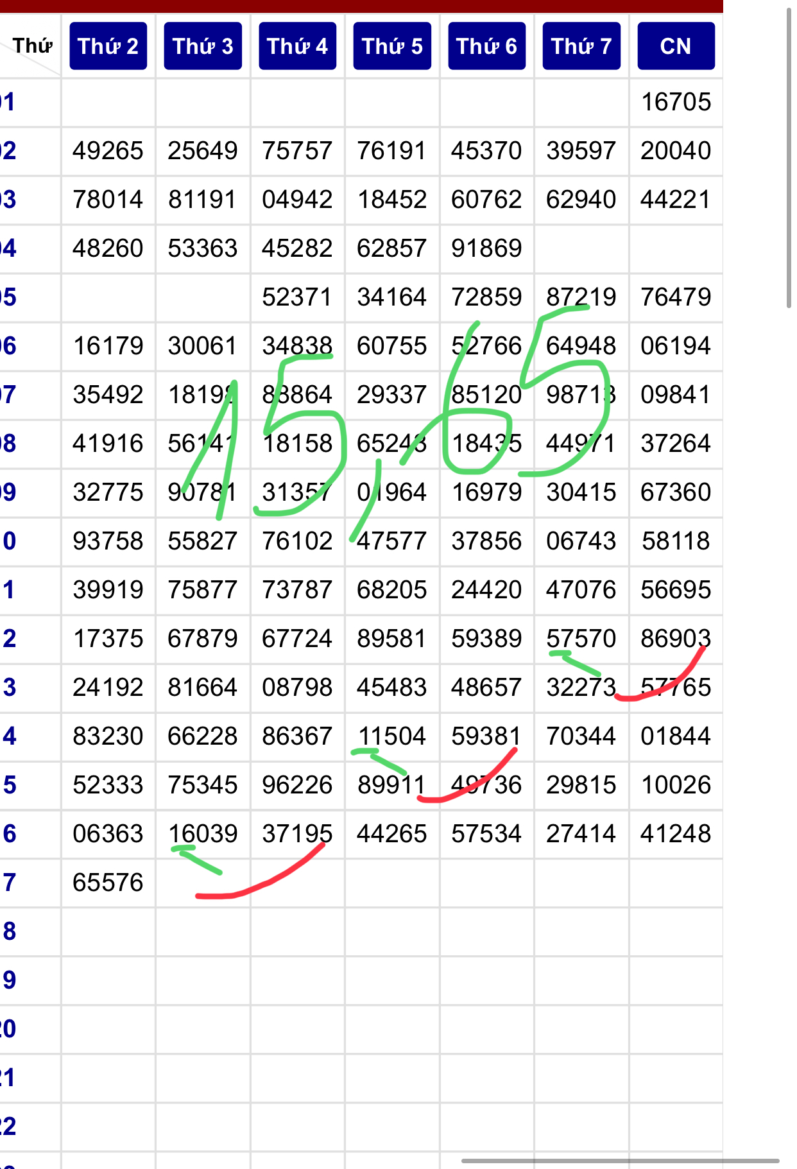797x1169 pixels.
Task: Select the number 20040
Action: click(676, 151)
